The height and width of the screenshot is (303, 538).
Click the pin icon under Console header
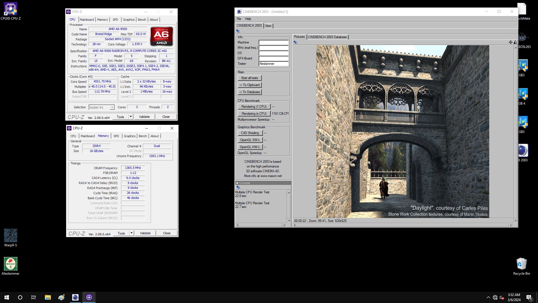[238, 187]
